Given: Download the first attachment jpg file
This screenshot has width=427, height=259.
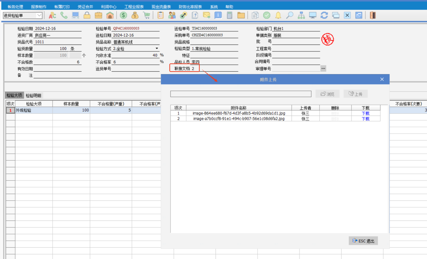Looking at the screenshot, I should click(365, 113).
